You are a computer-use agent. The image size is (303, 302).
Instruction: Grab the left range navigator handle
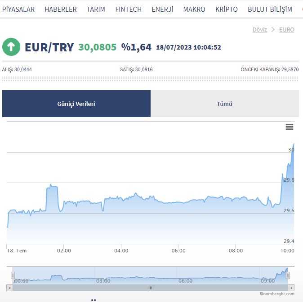13,275
